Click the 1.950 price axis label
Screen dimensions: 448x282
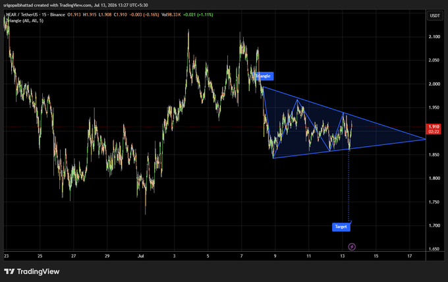coord(434,107)
